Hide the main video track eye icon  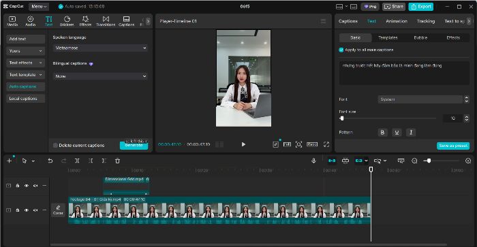[27, 210]
